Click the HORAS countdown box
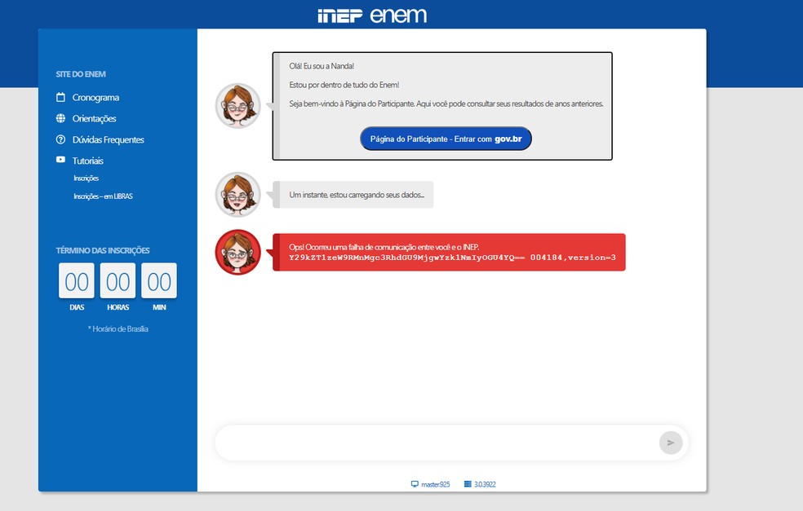This screenshot has width=803, height=511. (118, 282)
